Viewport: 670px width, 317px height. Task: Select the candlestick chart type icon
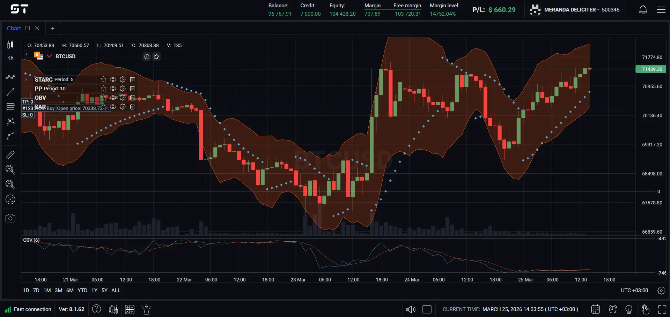[10, 45]
